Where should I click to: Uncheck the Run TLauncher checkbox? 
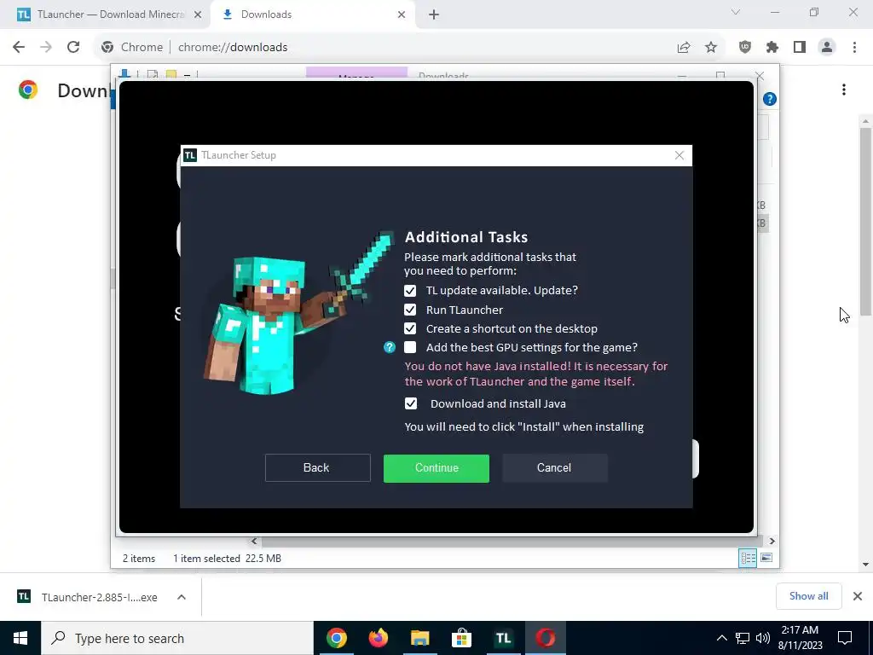[x=410, y=310]
